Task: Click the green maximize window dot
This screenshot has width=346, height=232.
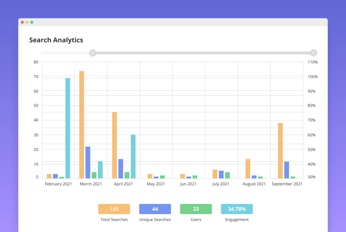Action: 32,22
